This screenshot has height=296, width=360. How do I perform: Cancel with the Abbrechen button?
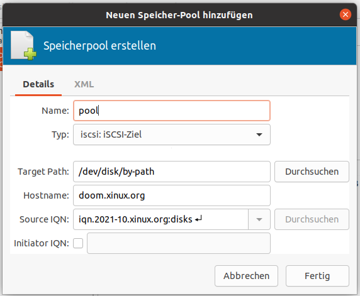246,276
